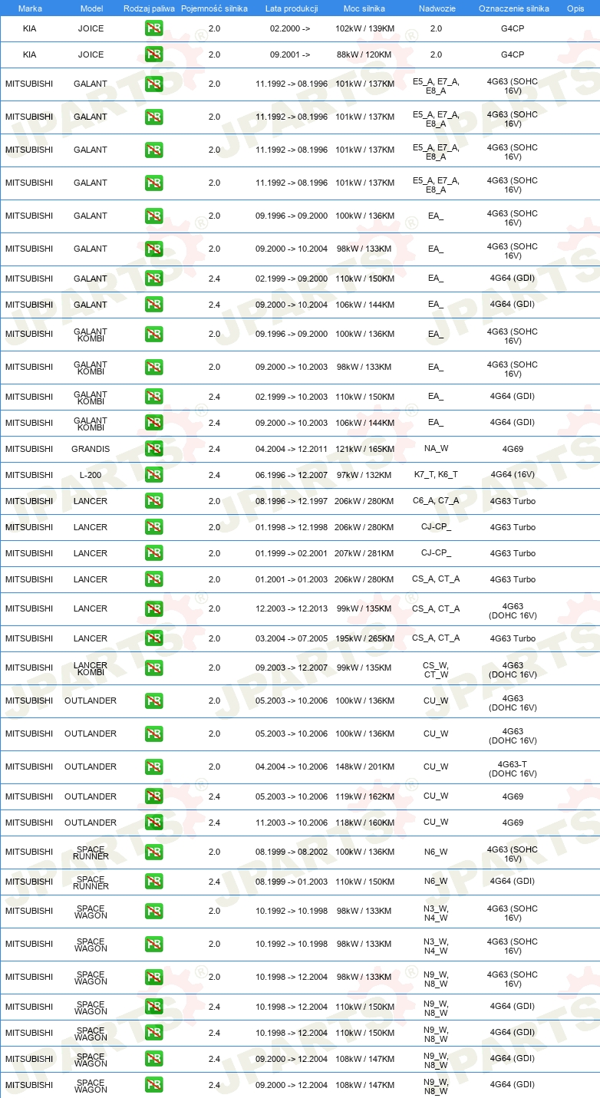Click the 06.1996 -> 12.2007 production years cell

pyautogui.click(x=292, y=475)
